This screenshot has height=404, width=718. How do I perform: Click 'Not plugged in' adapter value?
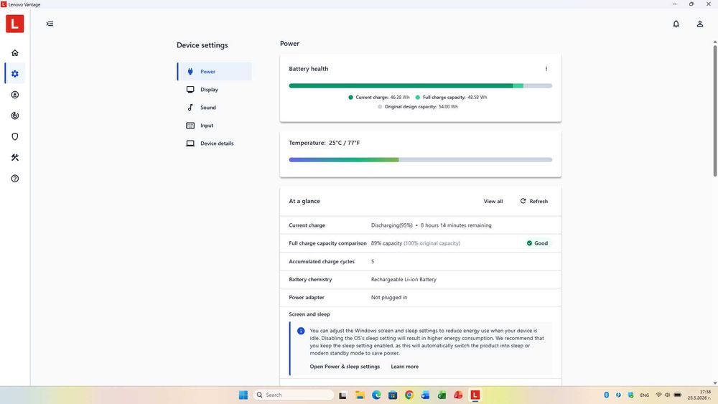[x=388, y=297]
